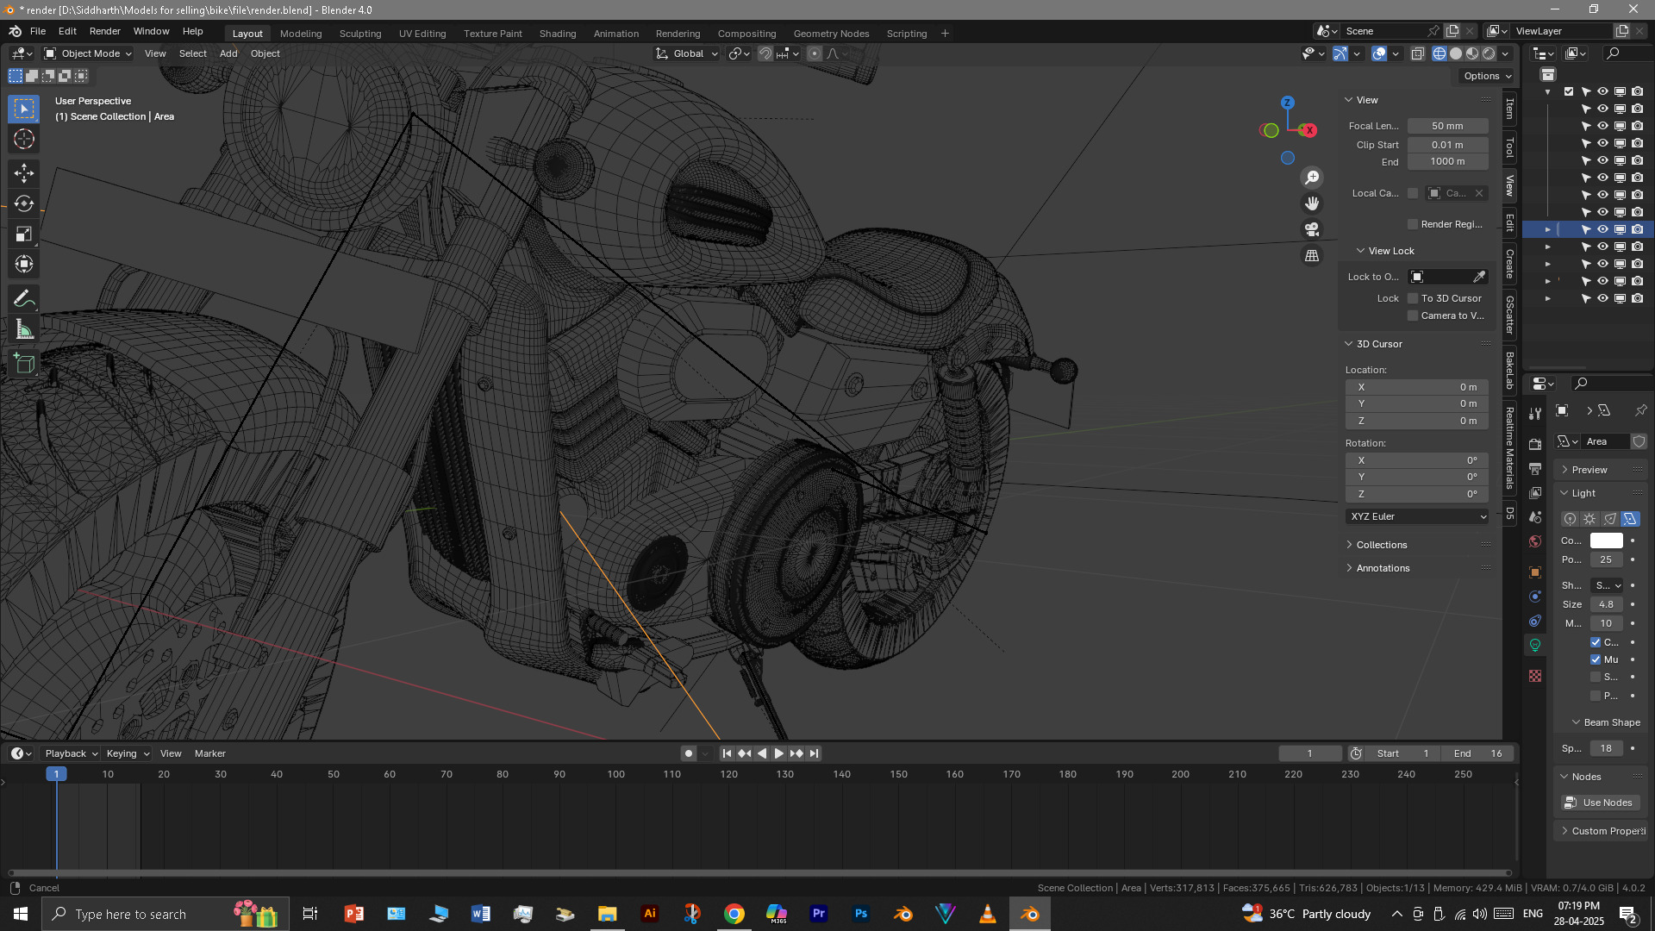Open the Object Mode dropdown

click(x=88, y=53)
